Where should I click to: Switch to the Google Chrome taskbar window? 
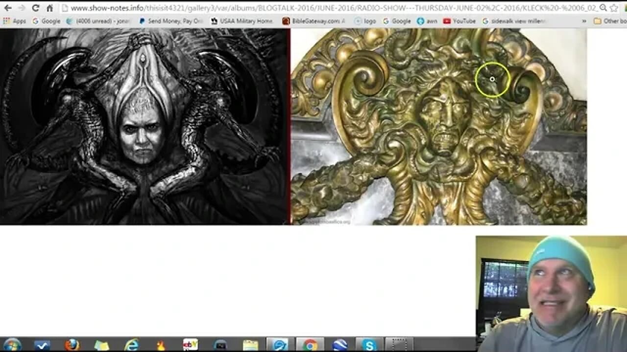(310, 345)
